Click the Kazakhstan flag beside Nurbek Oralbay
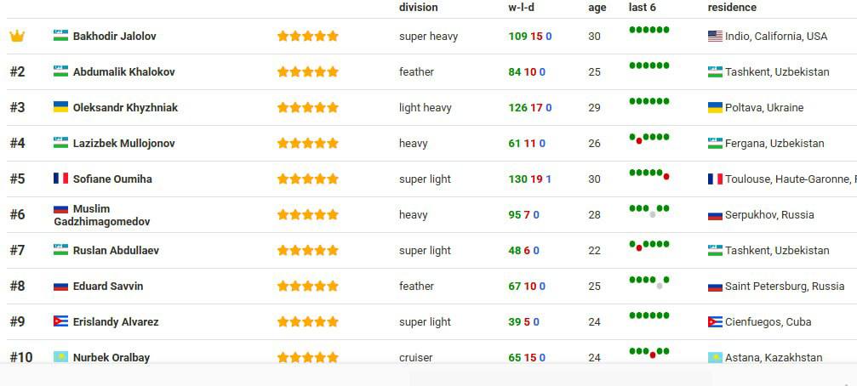 click(60, 357)
